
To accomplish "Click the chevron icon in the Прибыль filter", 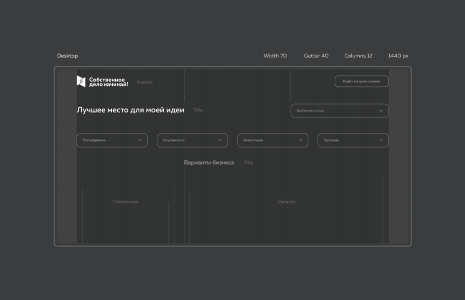I will (x=381, y=140).
